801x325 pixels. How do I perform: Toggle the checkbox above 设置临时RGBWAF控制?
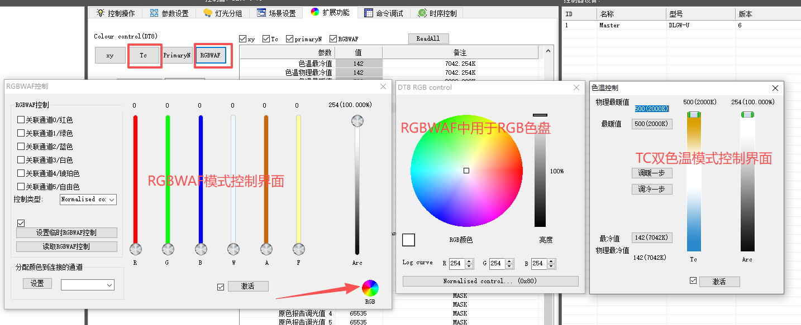click(21, 223)
